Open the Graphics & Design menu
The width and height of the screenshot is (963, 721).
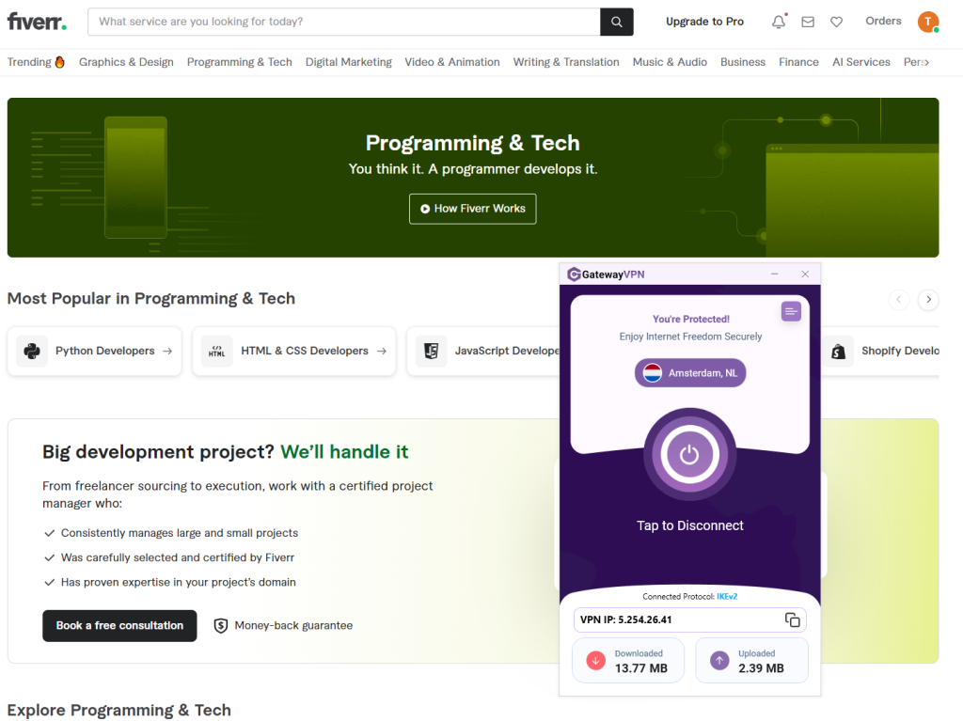126,62
